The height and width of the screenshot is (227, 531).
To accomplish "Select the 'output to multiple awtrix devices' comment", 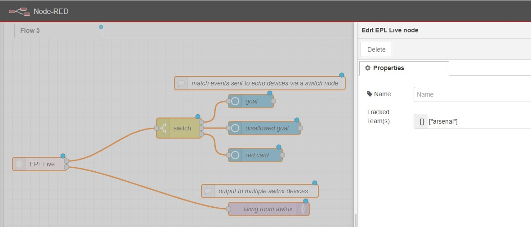I will pyautogui.click(x=260, y=191).
